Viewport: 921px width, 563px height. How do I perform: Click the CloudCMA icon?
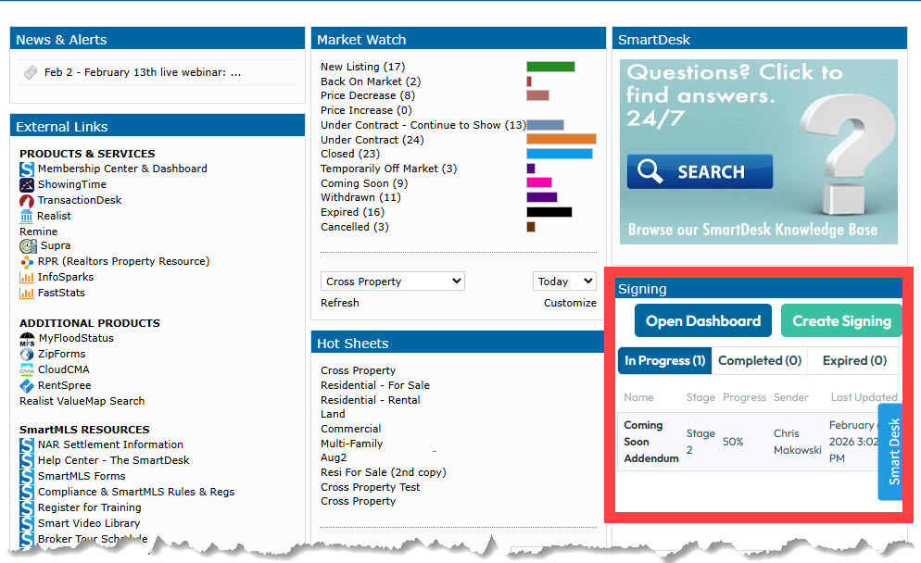[x=27, y=369]
